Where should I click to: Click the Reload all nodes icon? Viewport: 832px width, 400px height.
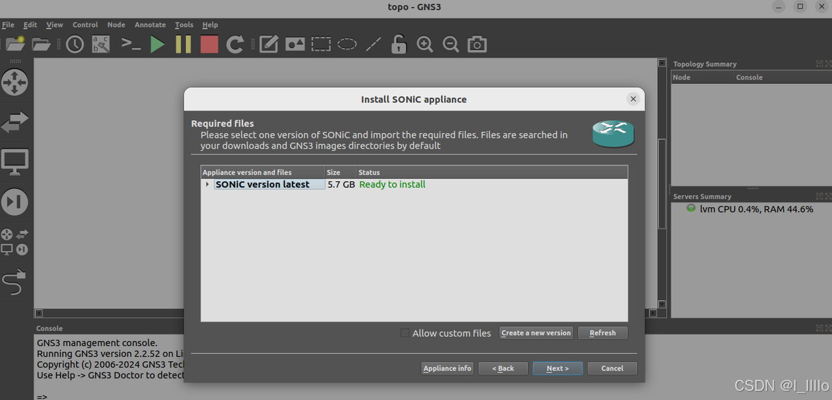[235, 44]
